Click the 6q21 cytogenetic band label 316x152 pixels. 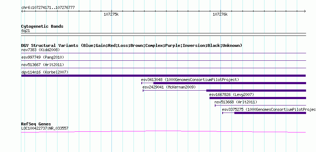pos(26,31)
